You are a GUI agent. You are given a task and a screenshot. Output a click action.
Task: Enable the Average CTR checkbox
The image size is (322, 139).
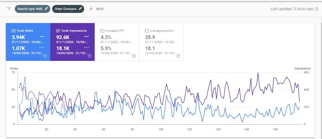tap(102, 31)
